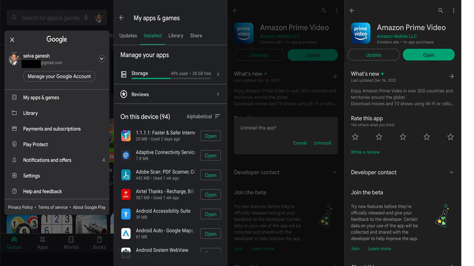Confirm Uninstall in the dialog
This screenshot has height=266, width=474.
point(322,143)
